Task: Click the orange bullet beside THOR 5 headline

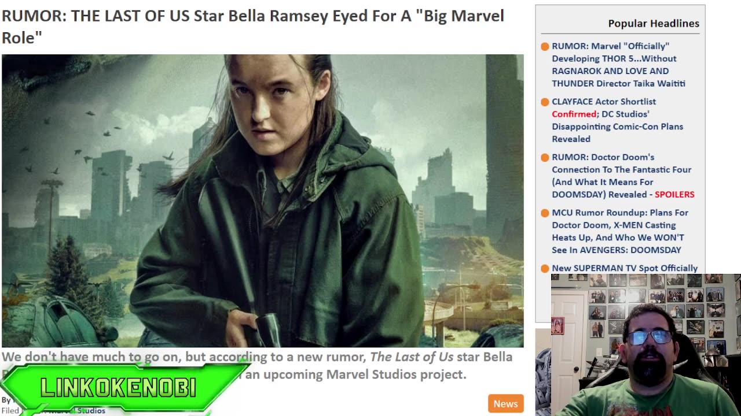Action: pos(545,47)
